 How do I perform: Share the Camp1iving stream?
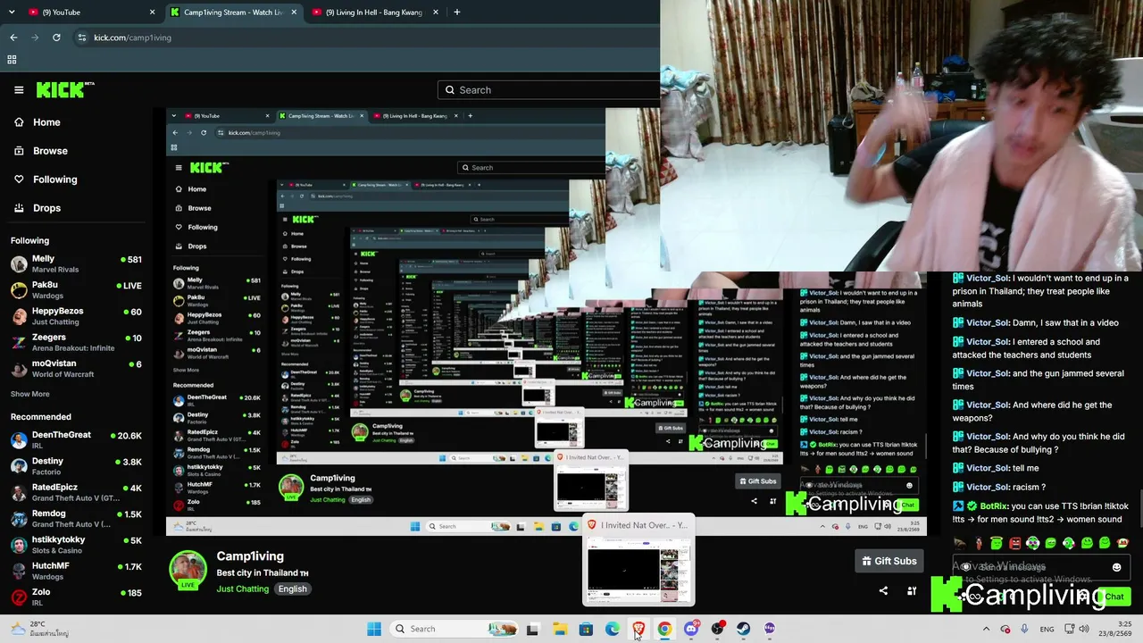coord(883,590)
